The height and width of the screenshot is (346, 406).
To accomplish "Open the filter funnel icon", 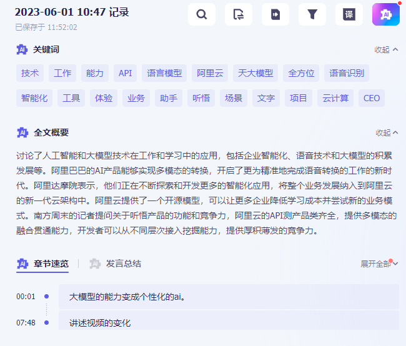I will coord(312,14).
